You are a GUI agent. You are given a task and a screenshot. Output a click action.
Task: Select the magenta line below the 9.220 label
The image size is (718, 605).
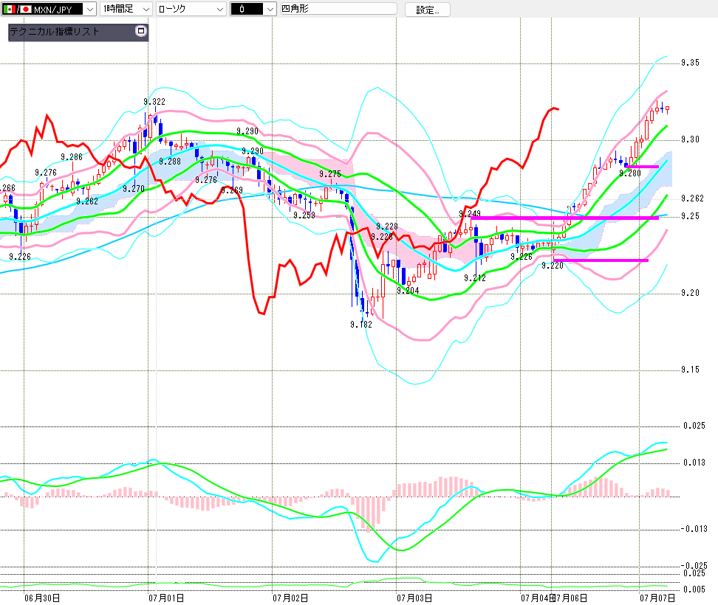tap(601, 260)
